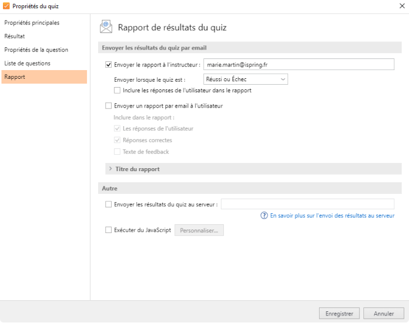Viewport: 409px width, 323px height.
Task: Switch to the Résultat section
Action: [x=15, y=36]
